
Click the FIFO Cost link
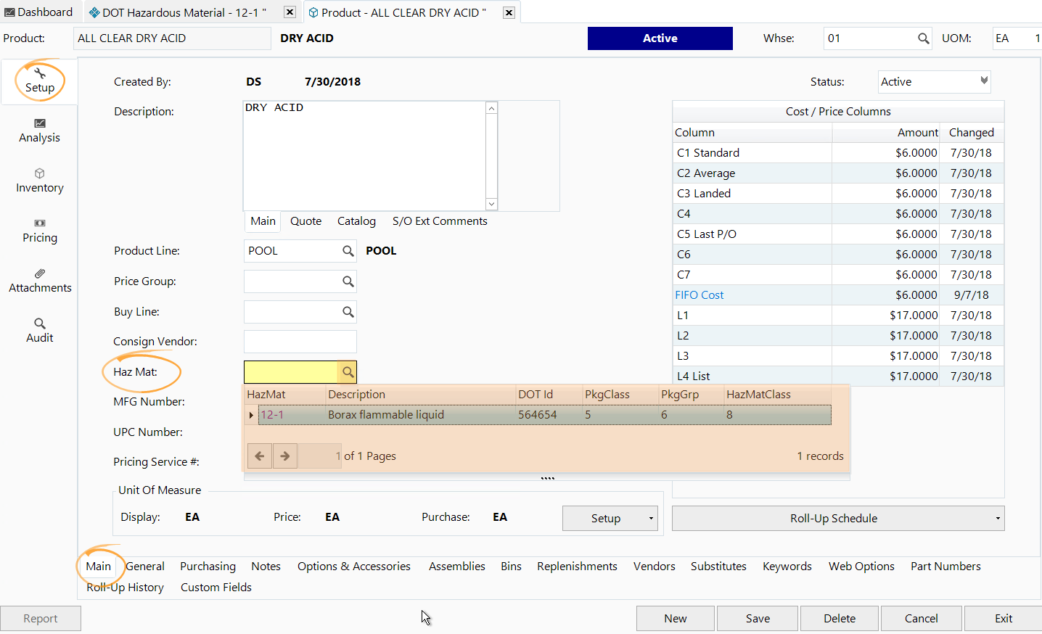tap(699, 295)
